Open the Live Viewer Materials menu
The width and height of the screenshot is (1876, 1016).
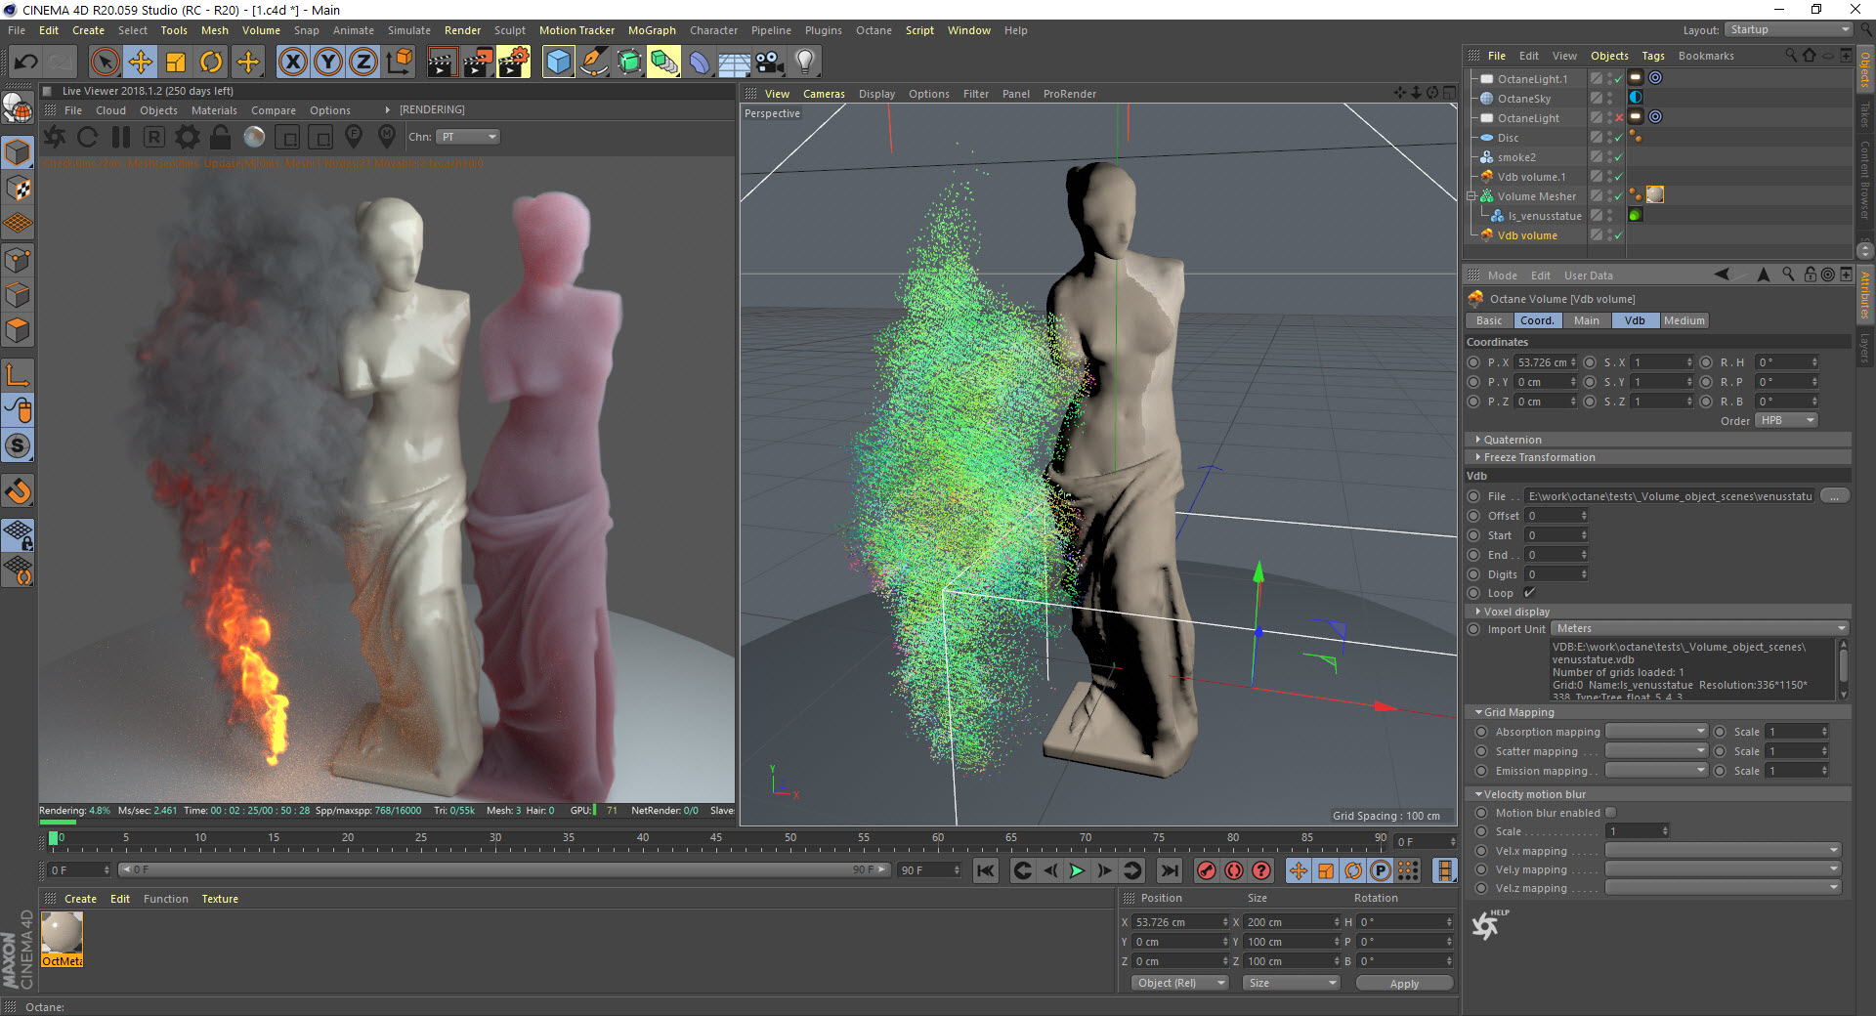pos(214,110)
